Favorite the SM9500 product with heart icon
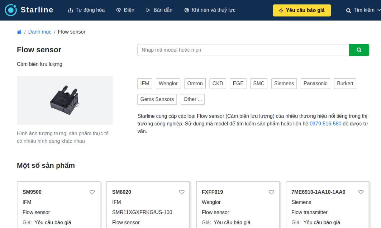This screenshot has height=228, width=381. 92,192
